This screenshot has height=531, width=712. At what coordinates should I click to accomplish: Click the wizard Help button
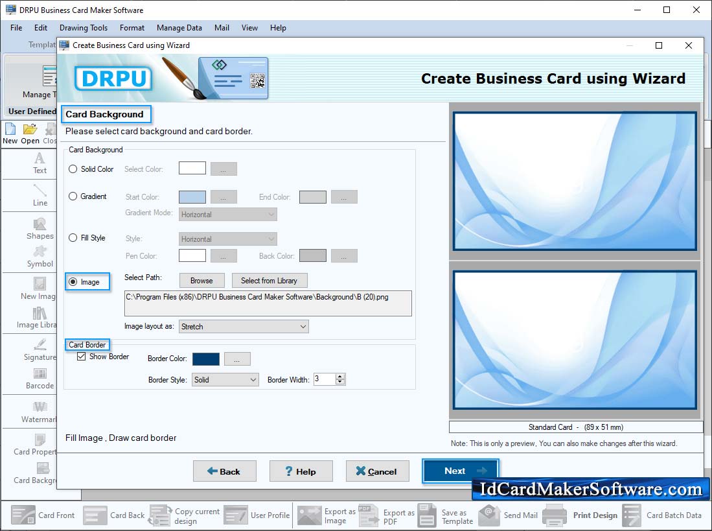click(x=301, y=471)
